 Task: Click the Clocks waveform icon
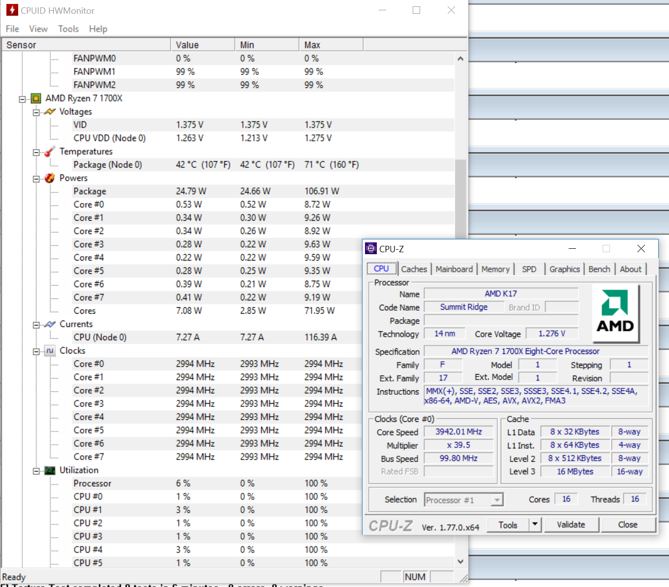point(50,351)
